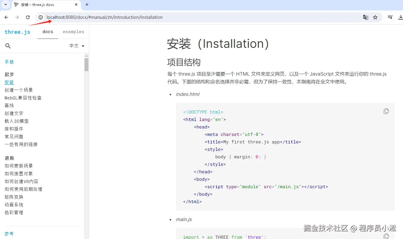Click the My first three.js app title line
This screenshot has width=403, height=239.
point(253,142)
